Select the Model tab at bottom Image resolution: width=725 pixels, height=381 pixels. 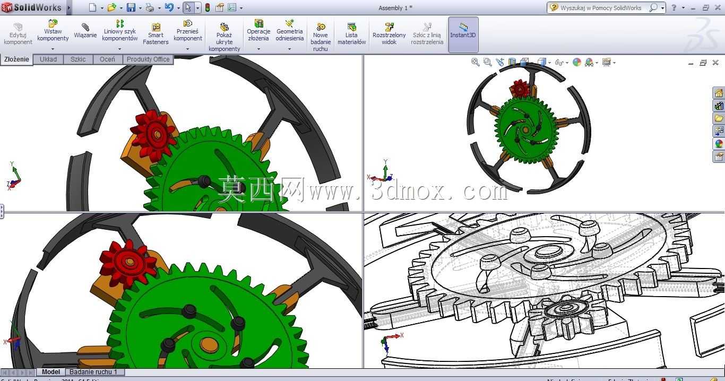tap(51, 372)
